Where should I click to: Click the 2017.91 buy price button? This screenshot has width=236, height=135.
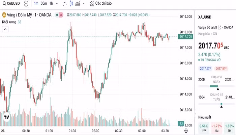(221, 69)
